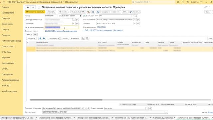213x120 pixels.
Task: Show document postings (Дт/Кт) icon
Action: [x=89, y=12]
